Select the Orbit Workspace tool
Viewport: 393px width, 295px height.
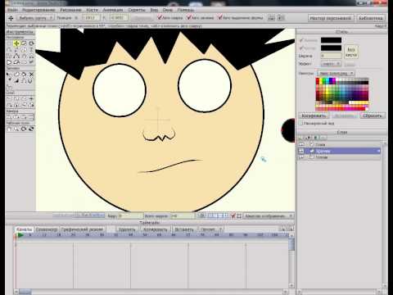click(31, 129)
